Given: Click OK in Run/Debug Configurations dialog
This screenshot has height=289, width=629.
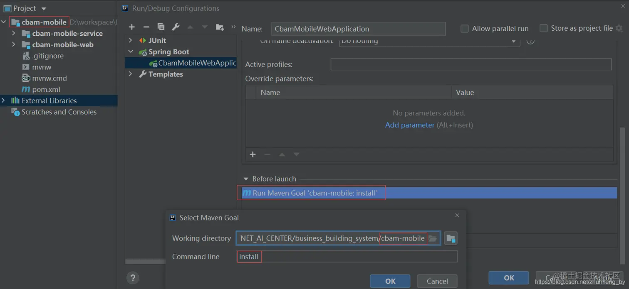Looking at the screenshot, I should pyautogui.click(x=509, y=278).
